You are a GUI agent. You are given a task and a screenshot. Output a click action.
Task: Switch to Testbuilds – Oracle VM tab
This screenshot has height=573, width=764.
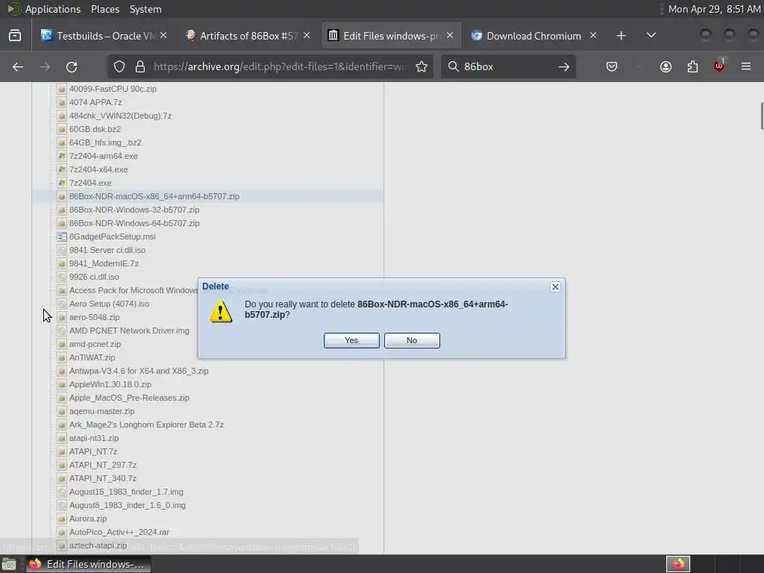[x=104, y=36]
